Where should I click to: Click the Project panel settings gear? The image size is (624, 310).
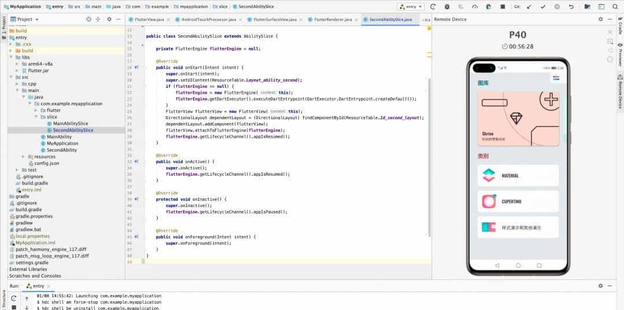tap(109, 19)
